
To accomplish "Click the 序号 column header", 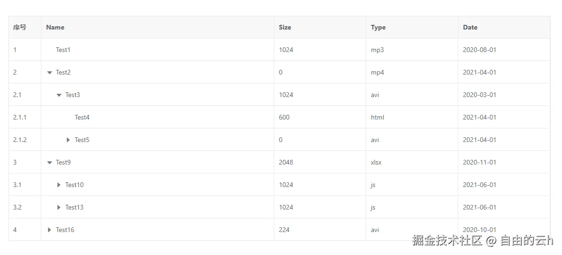I will click(x=20, y=27).
